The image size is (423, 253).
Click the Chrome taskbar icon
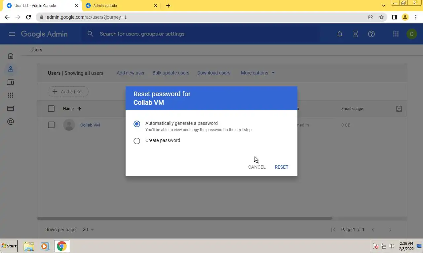[x=61, y=246]
